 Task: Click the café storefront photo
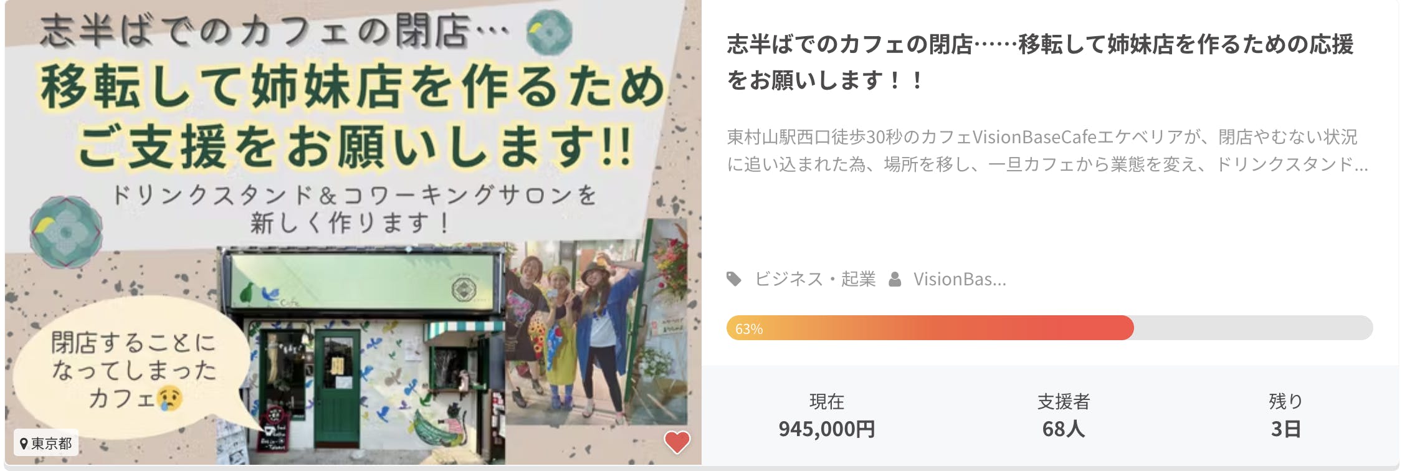click(x=361, y=350)
